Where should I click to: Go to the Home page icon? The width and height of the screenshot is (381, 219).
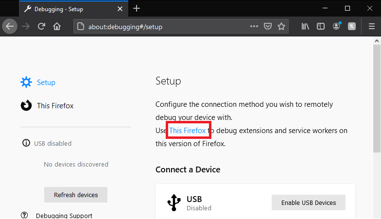click(x=57, y=26)
